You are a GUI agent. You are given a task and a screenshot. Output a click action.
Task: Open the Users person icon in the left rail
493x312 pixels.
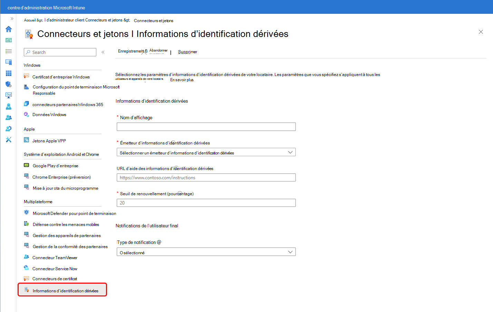pyautogui.click(x=9, y=106)
